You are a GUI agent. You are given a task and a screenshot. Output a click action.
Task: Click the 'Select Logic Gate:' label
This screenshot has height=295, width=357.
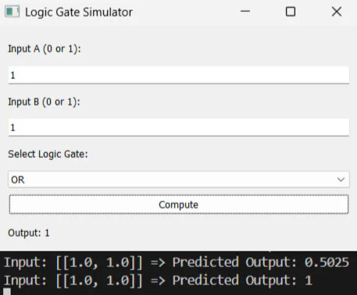48,154
